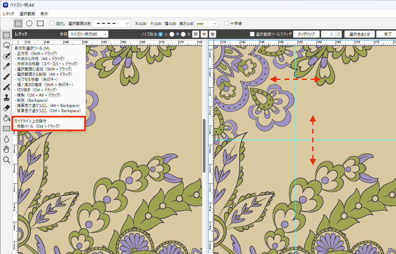Select the eye-with-brush color selection tool
Image resolution: width=396 pixels, height=254 pixels.
[x=6, y=56]
